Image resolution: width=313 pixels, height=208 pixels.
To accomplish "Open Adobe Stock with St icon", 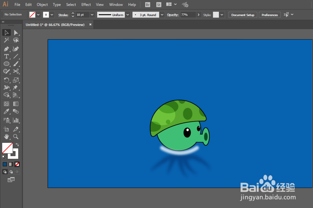I will [159, 5].
